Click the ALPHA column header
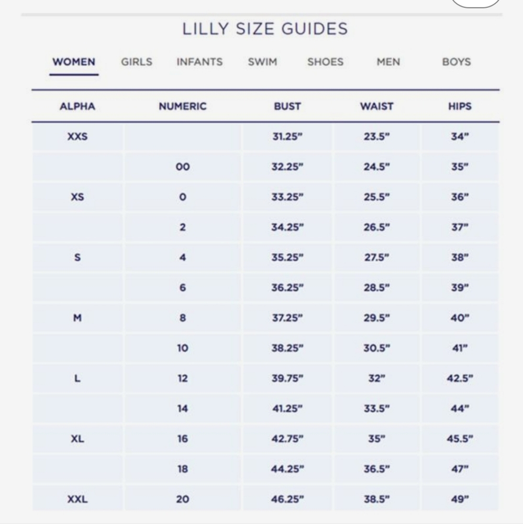Image resolution: width=523 pixels, height=524 pixels. (x=77, y=106)
